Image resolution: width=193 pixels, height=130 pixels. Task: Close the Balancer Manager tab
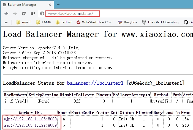tap(50, 5)
